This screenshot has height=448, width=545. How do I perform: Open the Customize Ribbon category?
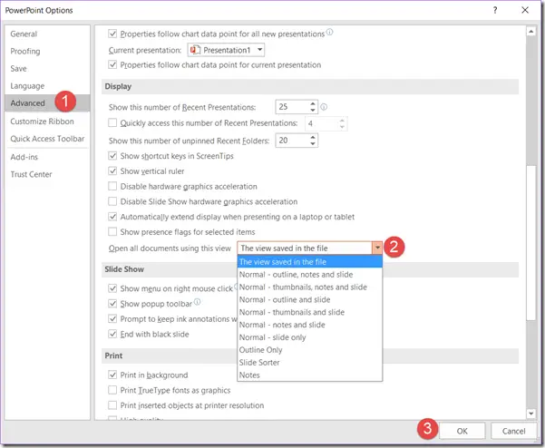42,122
